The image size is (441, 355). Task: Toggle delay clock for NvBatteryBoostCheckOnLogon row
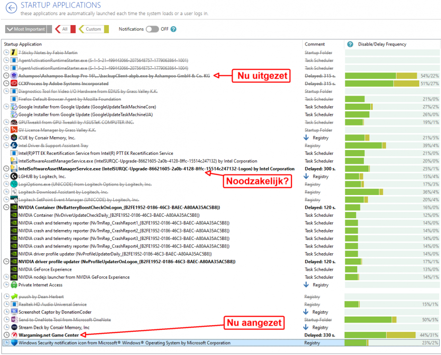coord(6,207)
